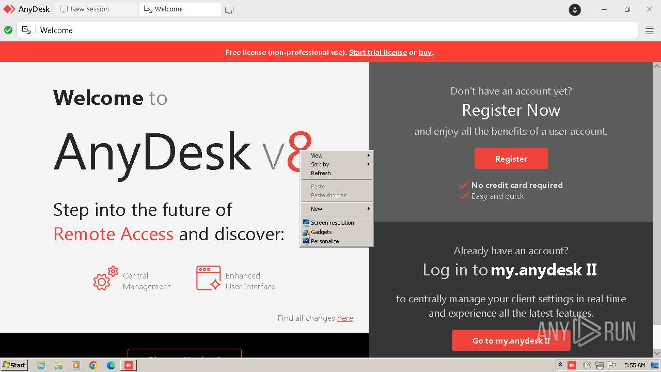This screenshot has width=661, height=372.
Task: Click the Central Management gear icon
Action: [106, 278]
